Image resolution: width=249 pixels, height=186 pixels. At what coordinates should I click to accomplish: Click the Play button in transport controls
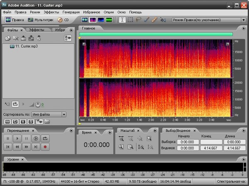[x=17, y=138]
